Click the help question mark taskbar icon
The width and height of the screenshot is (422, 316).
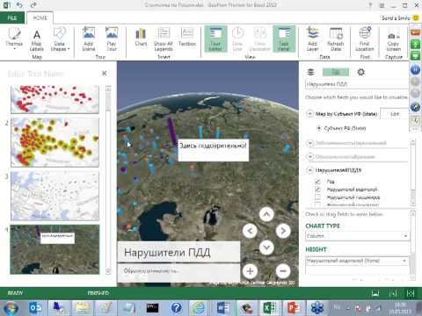pyautogui.click(x=176, y=308)
